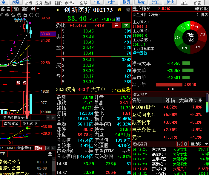Select the hand pan tool
Screen dimensions: 209x175
click(x=19, y=15)
